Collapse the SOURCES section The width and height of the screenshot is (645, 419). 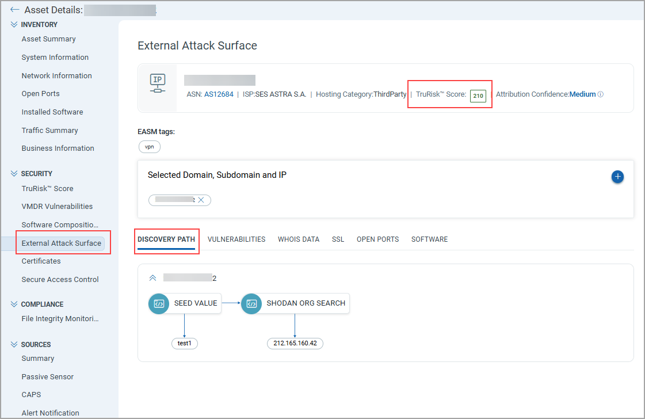pyautogui.click(x=14, y=345)
